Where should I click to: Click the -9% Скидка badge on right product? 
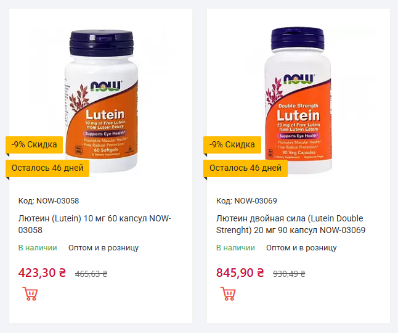[232, 145]
